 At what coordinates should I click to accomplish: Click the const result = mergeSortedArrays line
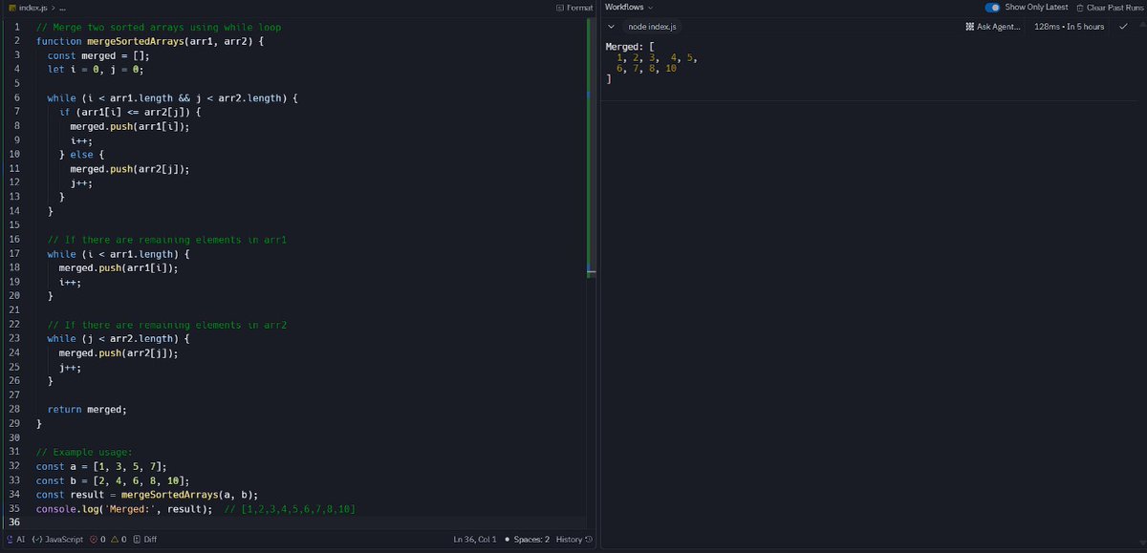[x=147, y=495]
